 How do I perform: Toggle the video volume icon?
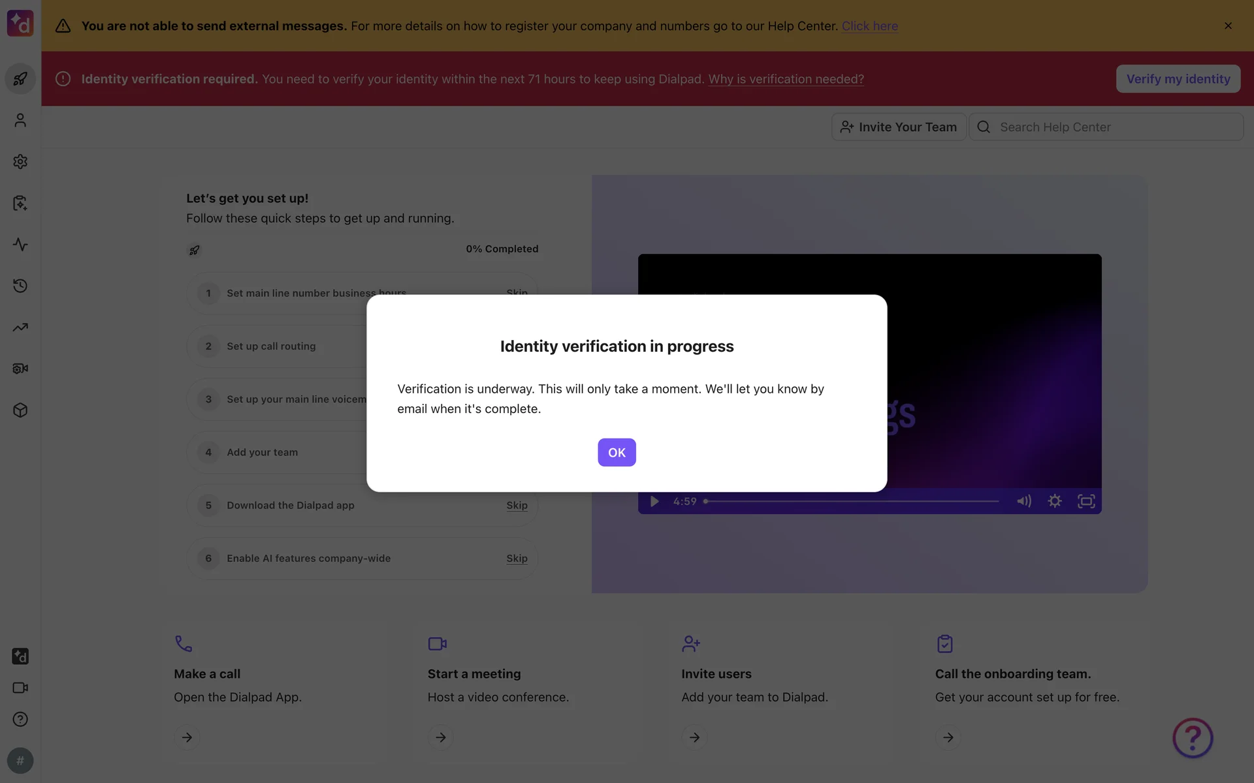point(1023,501)
